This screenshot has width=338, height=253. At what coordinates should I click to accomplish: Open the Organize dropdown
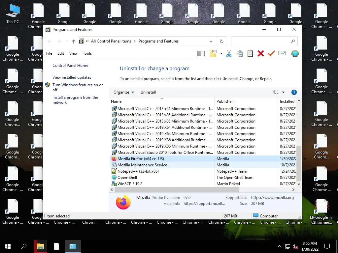coord(124,92)
